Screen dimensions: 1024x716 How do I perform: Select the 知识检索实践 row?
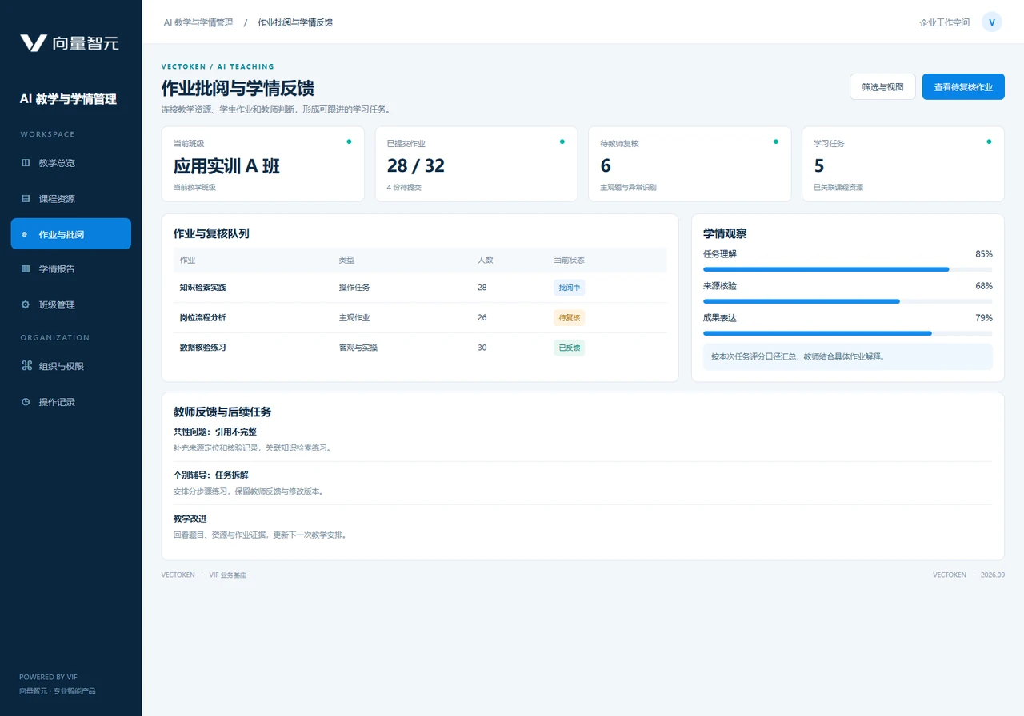click(420, 287)
